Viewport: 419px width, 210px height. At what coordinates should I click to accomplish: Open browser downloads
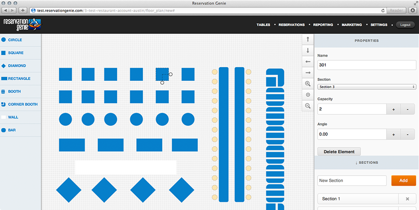click(413, 11)
